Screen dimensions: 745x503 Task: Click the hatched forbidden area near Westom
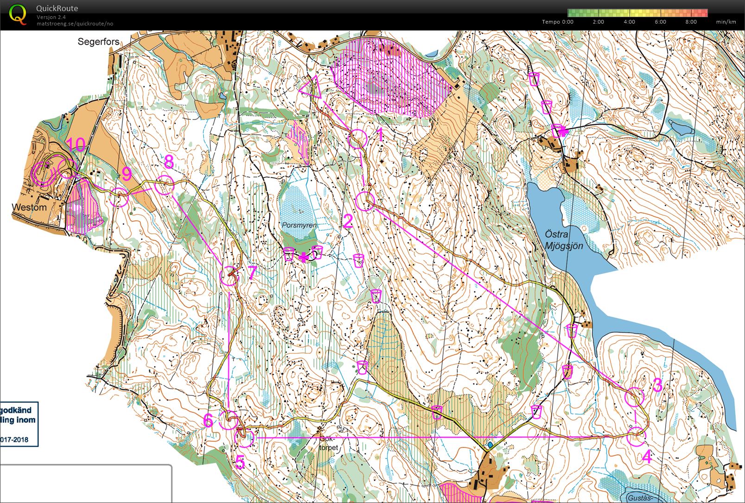coord(83,207)
